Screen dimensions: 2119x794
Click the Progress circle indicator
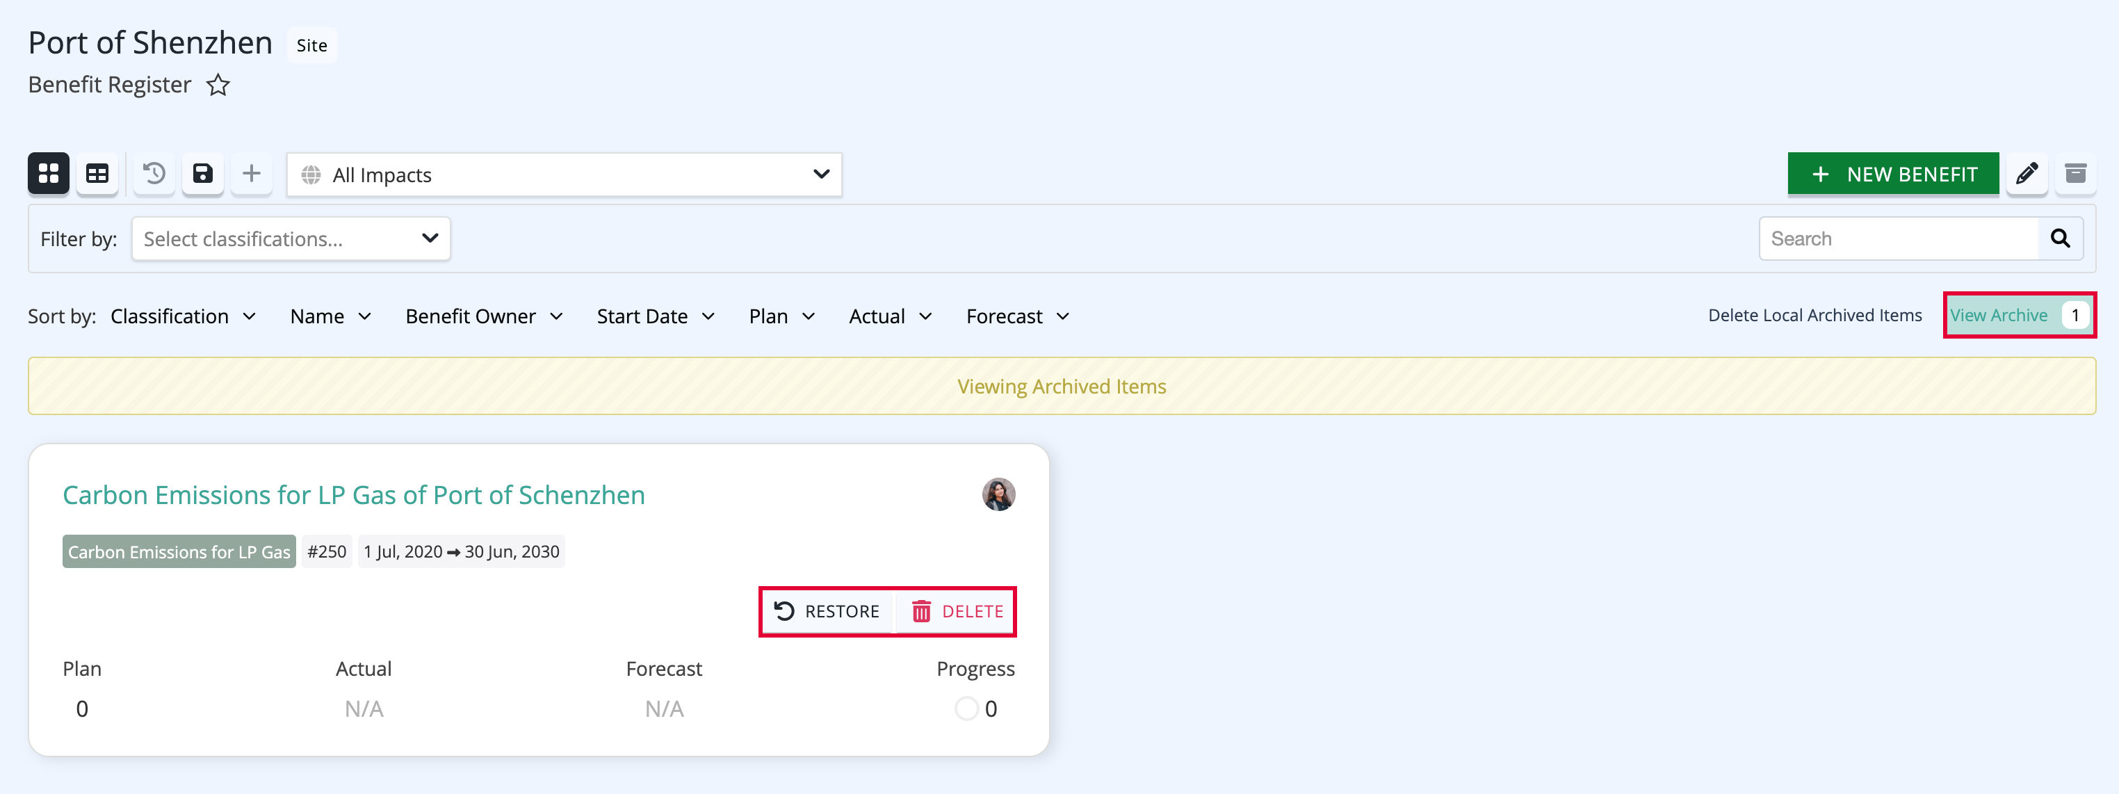coord(966,708)
